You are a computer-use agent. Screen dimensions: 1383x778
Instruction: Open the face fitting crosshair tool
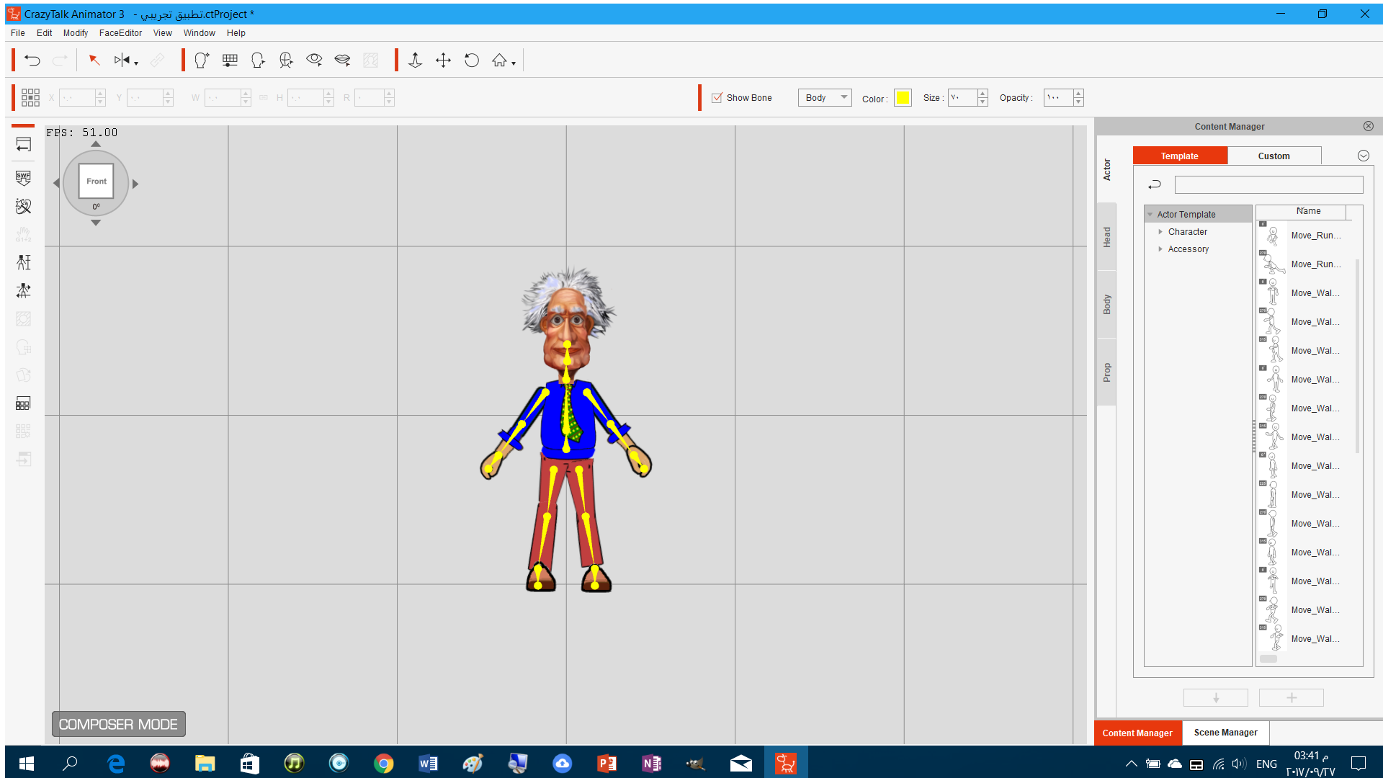[x=286, y=61]
